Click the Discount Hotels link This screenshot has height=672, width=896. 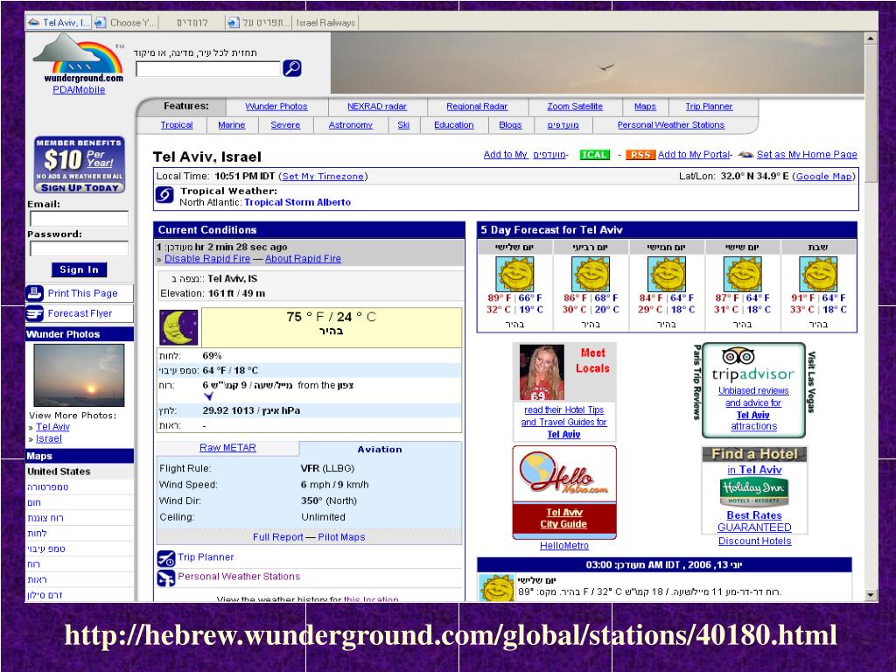click(754, 541)
